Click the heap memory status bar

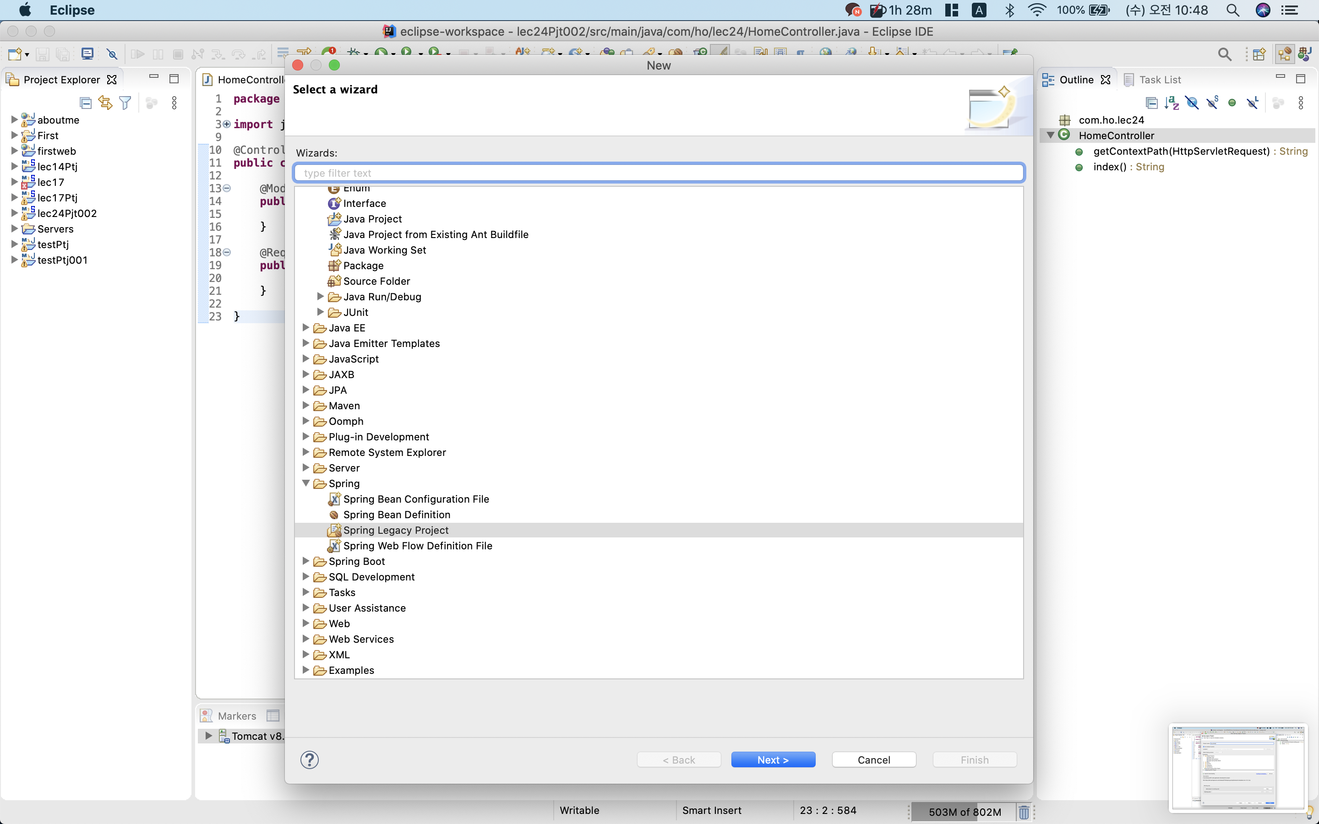(x=964, y=812)
